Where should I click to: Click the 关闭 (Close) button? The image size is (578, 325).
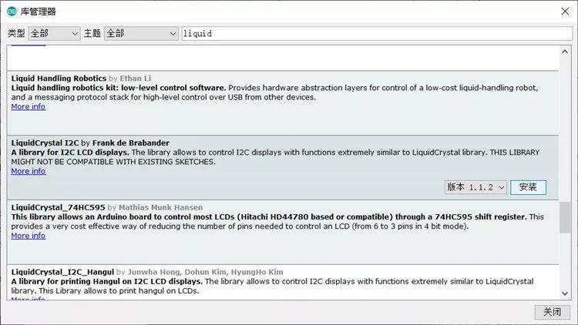click(553, 312)
